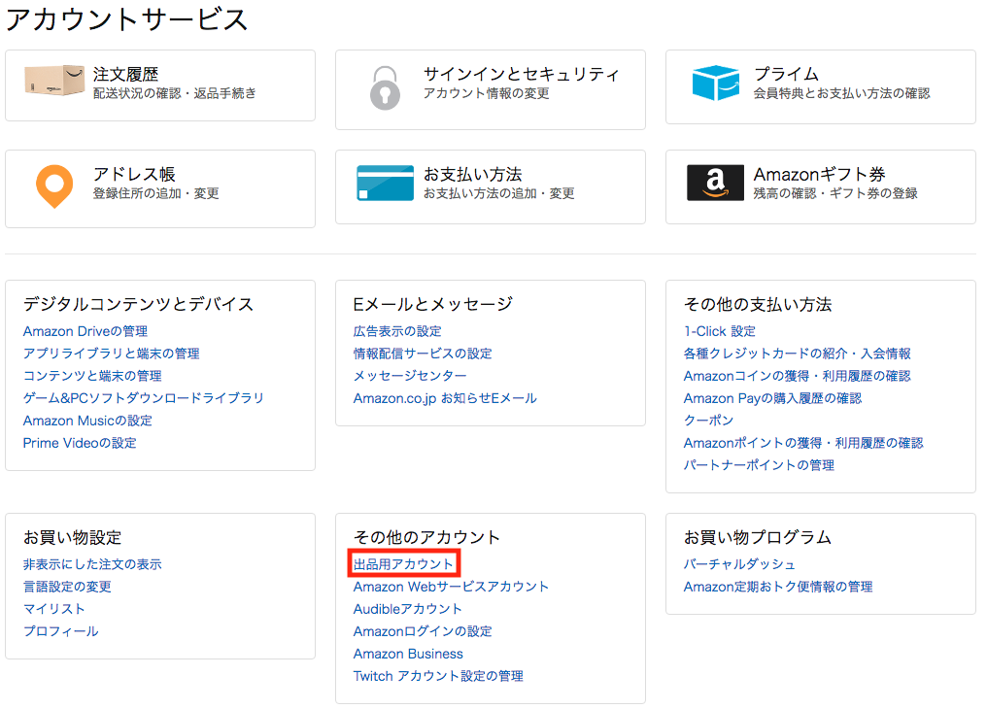987x709 pixels.
Task: Open the Amazon Business link
Action: tap(408, 654)
